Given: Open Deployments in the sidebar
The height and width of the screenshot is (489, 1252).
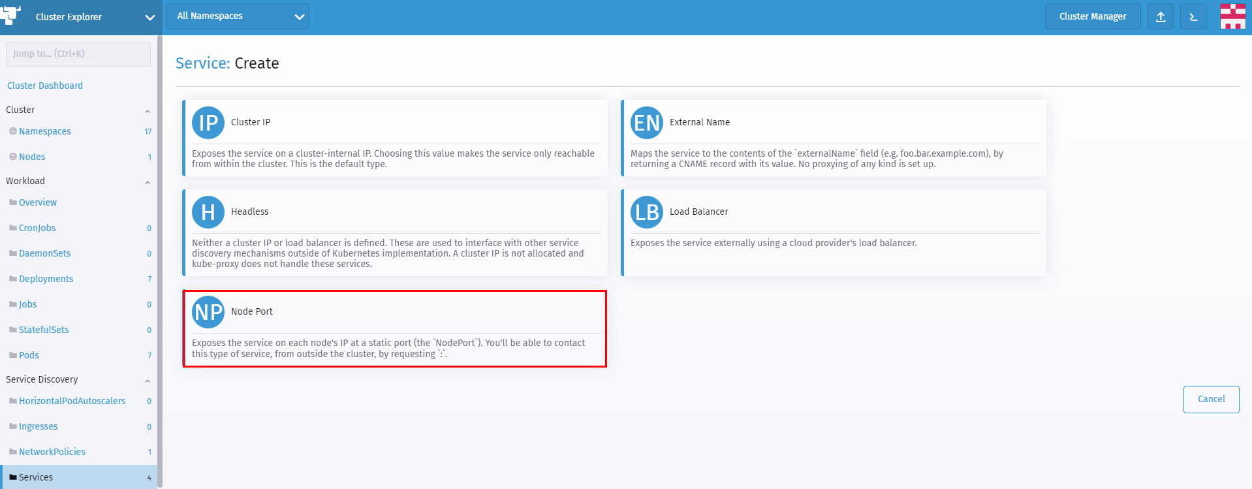Looking at the screenshot, I should pos(46,279).
